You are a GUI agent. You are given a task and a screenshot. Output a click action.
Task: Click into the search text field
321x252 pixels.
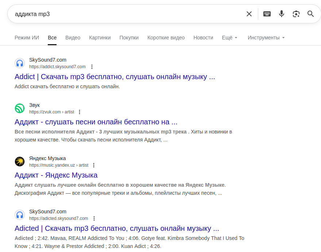pos(128,14)
